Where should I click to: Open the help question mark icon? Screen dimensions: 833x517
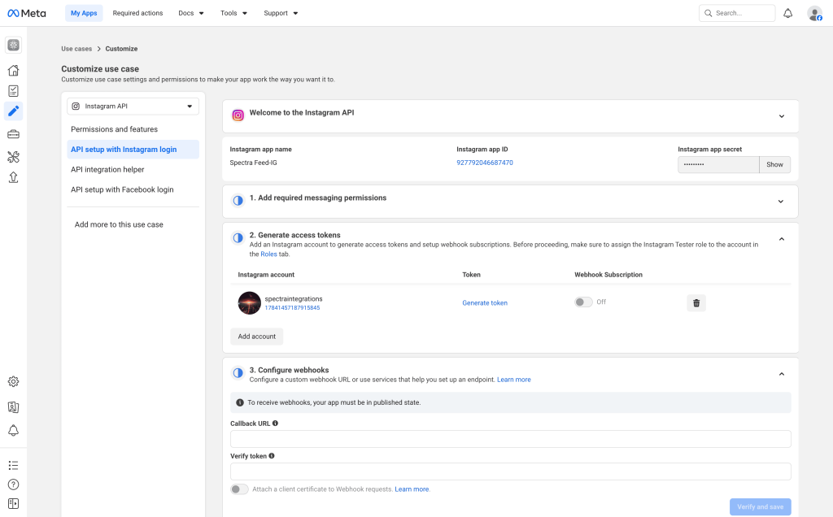click(13, 484)
